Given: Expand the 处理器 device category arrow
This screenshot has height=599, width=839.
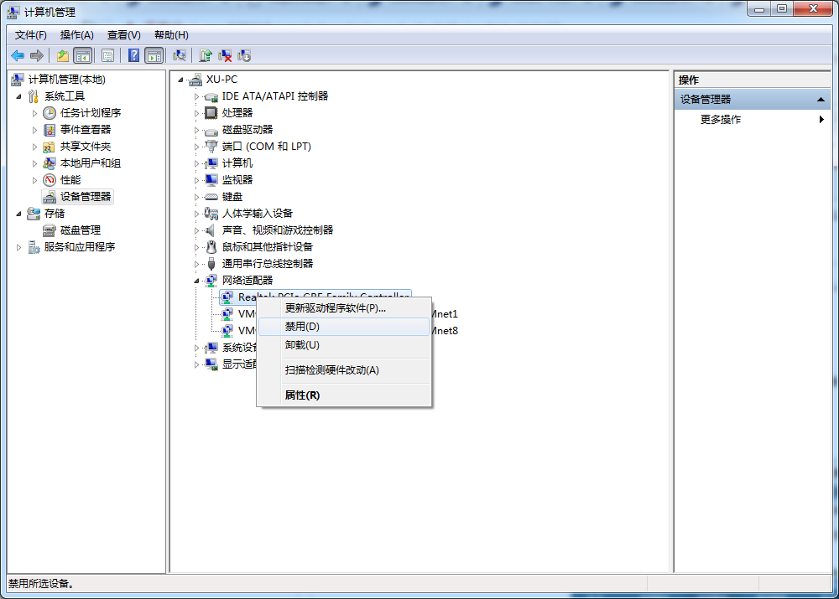Looking at the screenshot, I should [196, 113].
